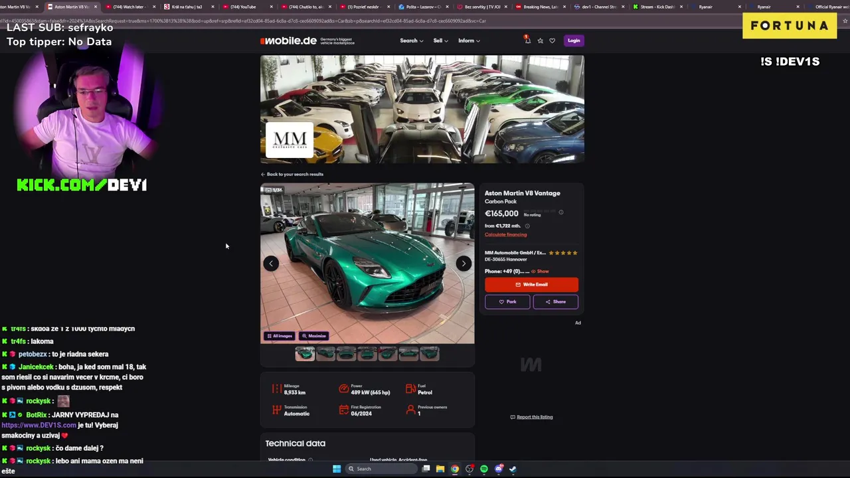Click the Write Email button
The image size is (850, 478).
531,284
